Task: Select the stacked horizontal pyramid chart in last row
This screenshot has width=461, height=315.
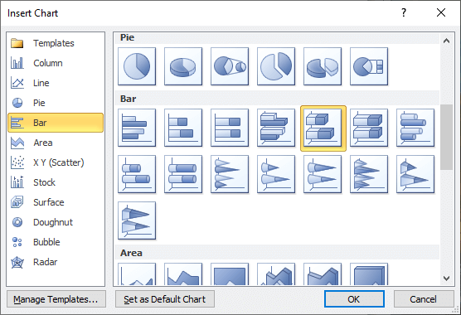Action: click(137, 220)
